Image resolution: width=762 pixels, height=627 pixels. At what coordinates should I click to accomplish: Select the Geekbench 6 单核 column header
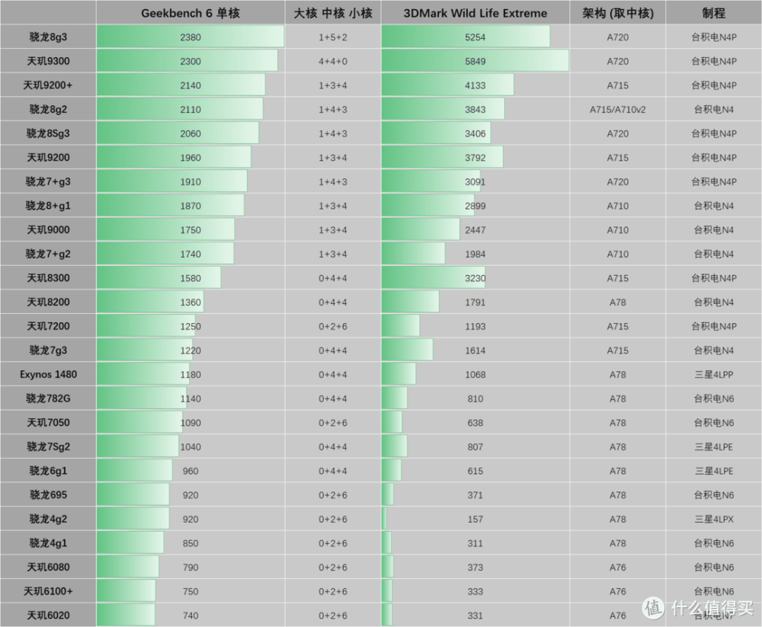point(190,13)
